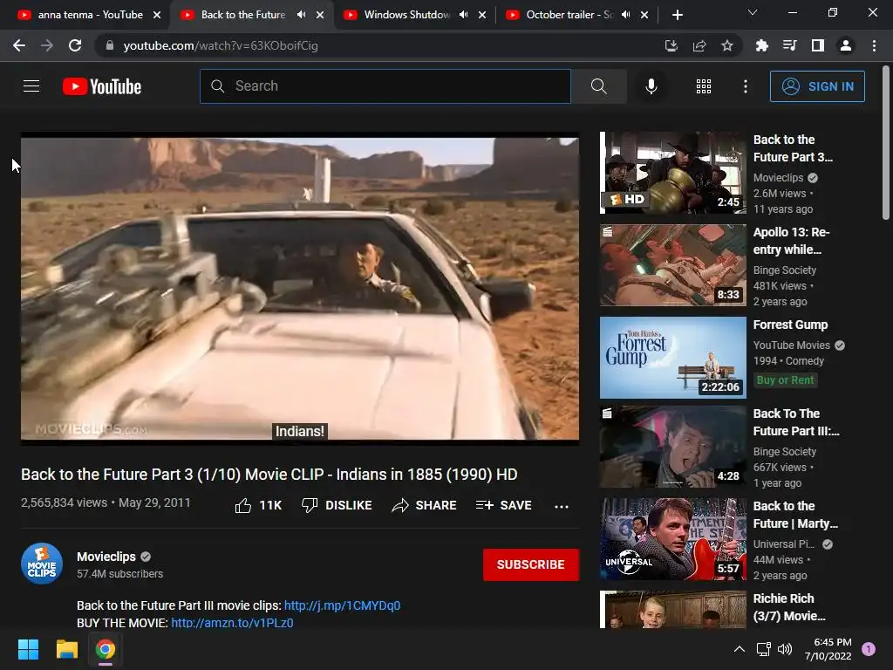Show hidden system tray icons
Viewport: 893px width, 670px height.
click(740, 649)
